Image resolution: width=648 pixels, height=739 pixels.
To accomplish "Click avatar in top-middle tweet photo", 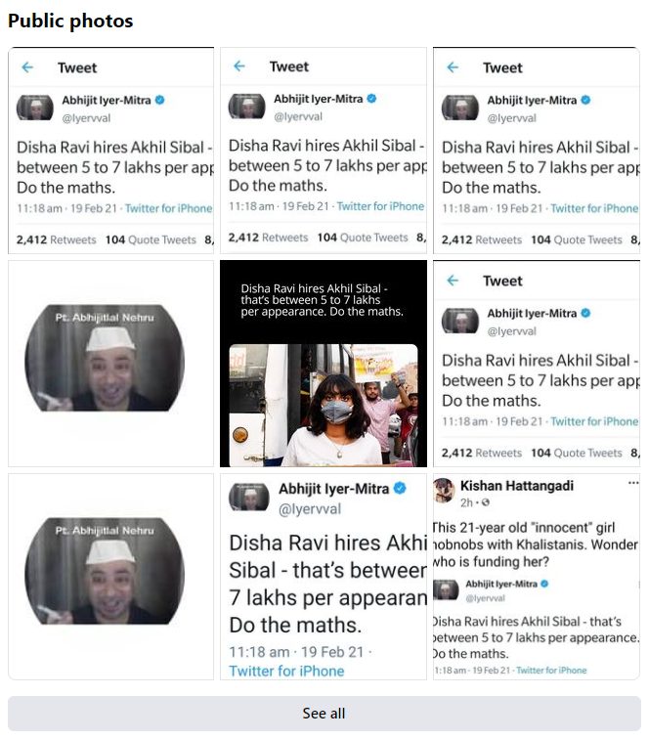I will [x=246, y=106].
